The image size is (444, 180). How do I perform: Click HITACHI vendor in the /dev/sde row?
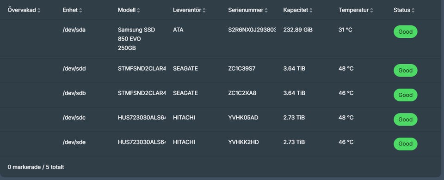pyautogui.click(x=184, y=142)
